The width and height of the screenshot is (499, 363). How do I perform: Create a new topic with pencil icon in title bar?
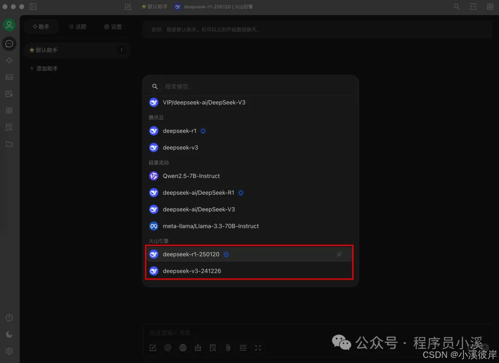pyautogui.click(x=128, y=6)
